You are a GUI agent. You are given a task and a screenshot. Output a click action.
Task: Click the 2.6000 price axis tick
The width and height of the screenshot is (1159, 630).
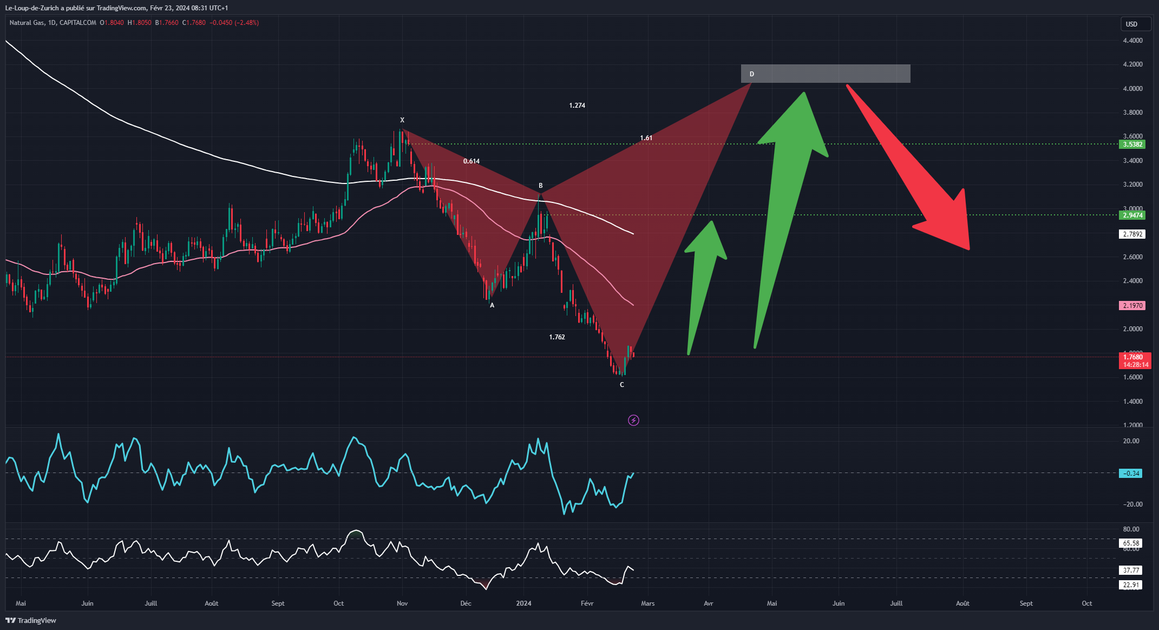[1132, 257]
